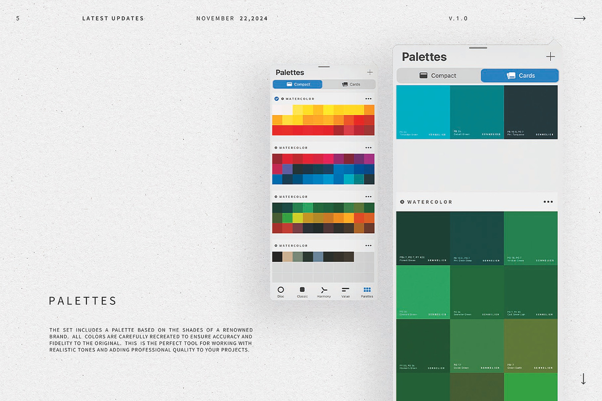
Task: Open options for the green-orange Watercolor palette
Action: [369, 196]
